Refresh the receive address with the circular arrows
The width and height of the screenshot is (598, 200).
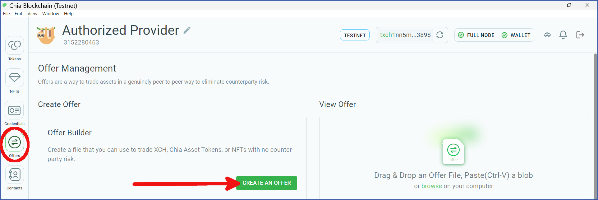click(440, 35)
